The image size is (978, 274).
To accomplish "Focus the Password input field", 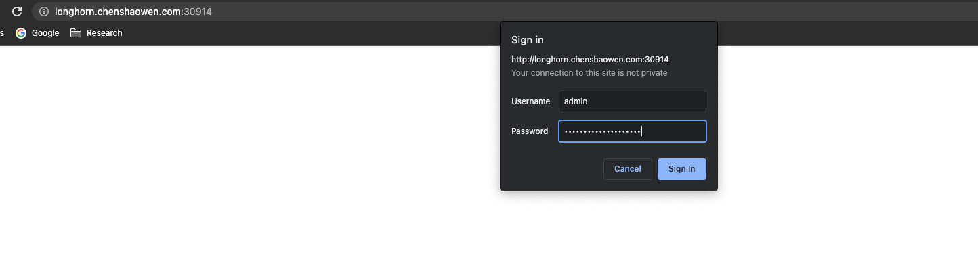I will (x=632, y=131).
